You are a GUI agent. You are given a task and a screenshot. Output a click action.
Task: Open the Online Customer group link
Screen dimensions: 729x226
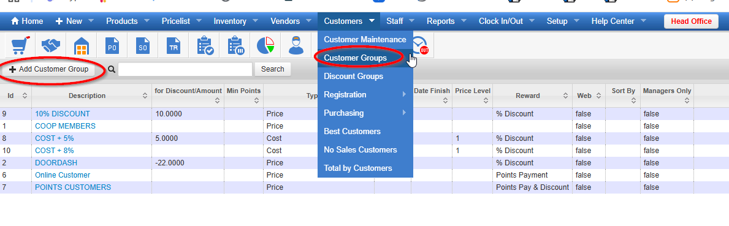(63, 175)
